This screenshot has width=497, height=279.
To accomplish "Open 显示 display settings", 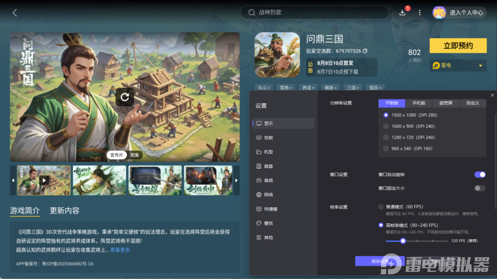I will 283,123.
